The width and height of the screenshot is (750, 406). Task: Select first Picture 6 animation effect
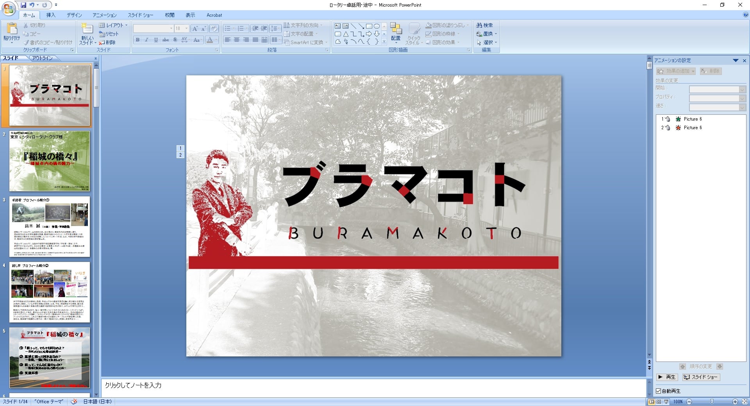click(701, 119)
